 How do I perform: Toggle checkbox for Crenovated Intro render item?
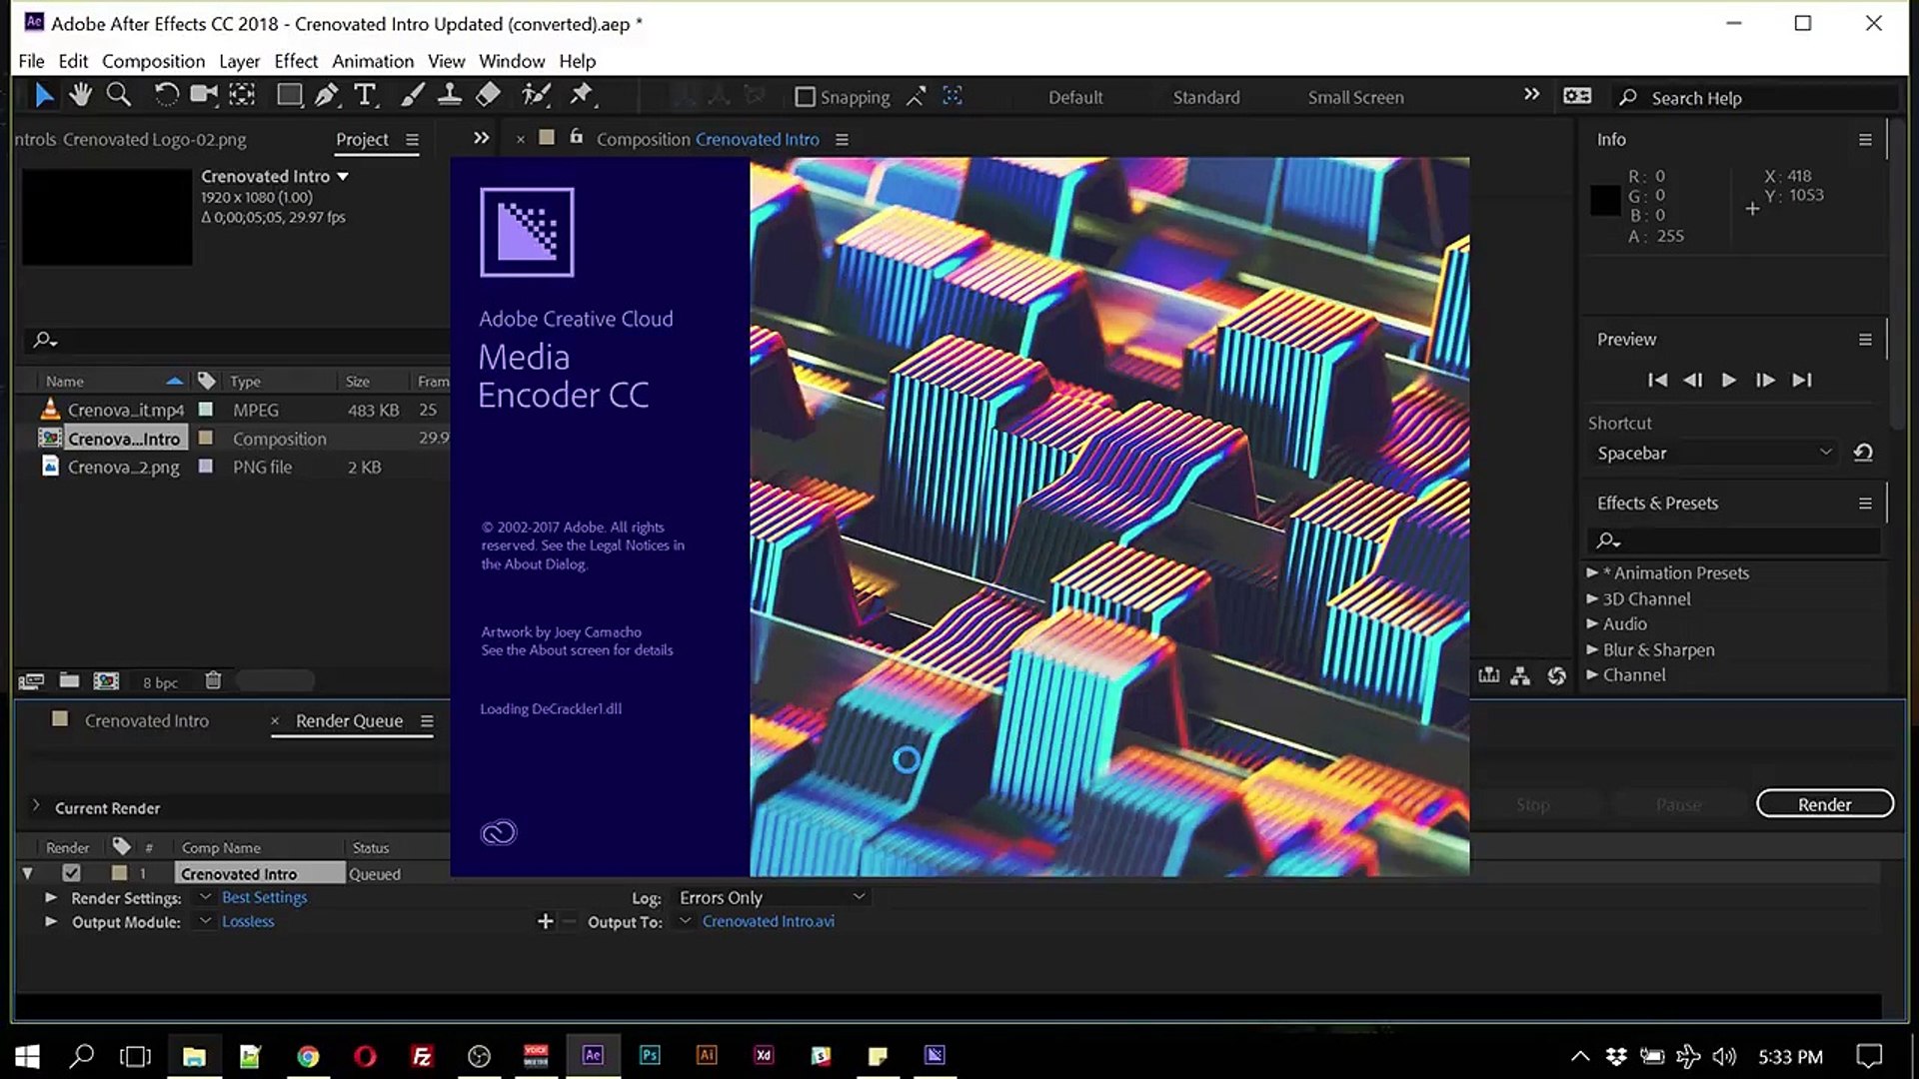point(70,872)
